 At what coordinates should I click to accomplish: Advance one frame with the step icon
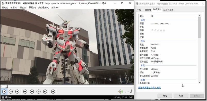[x=53, y=91]
